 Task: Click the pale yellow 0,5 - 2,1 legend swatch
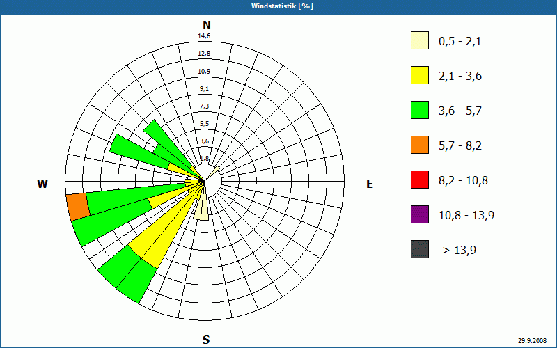tap(420, 40)
